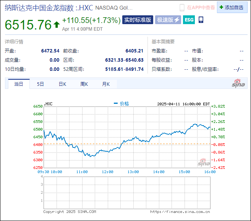Click the 52周区间 value 5185.61-8491.74
251x221 pixels.
tap(124, 69)
